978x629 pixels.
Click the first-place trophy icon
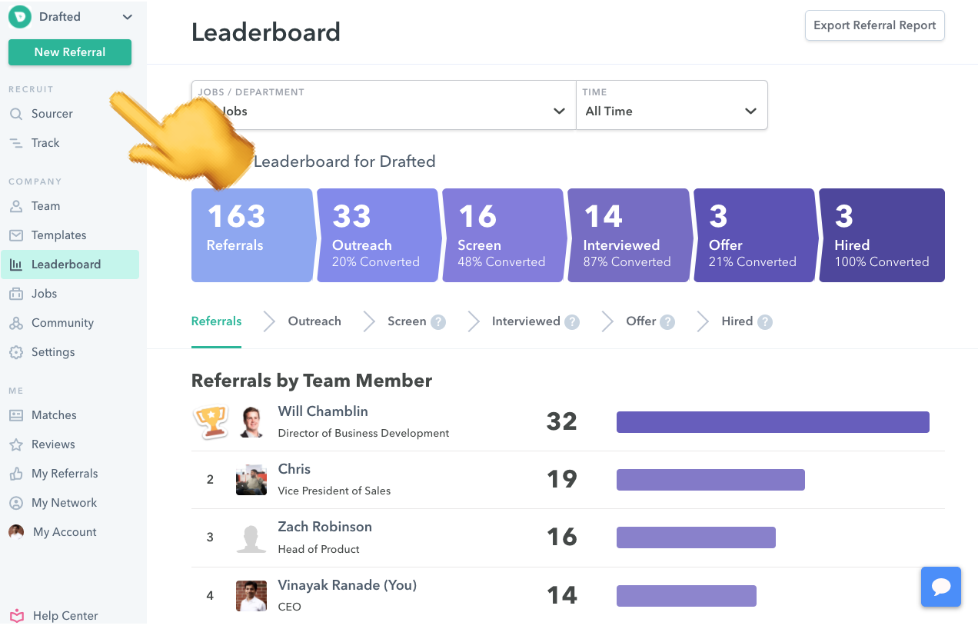210,422
